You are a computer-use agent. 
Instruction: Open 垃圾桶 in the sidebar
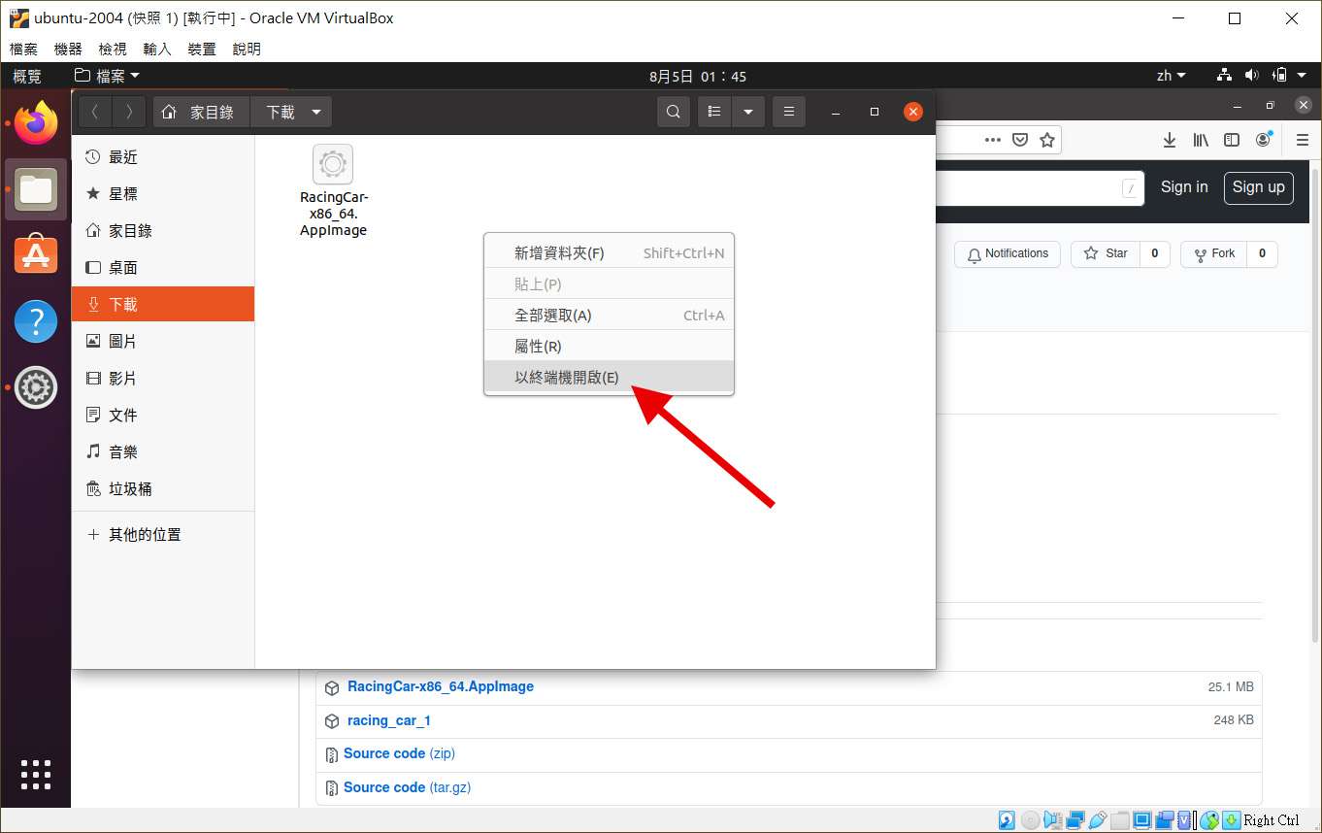(130, 489)
